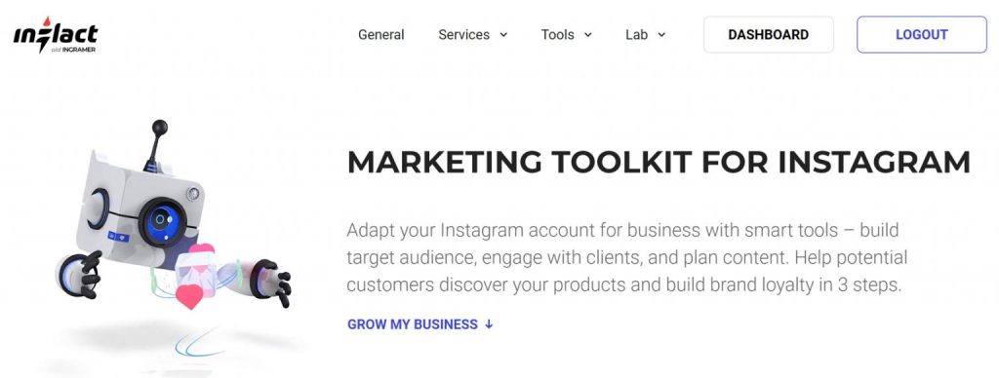Viewport: 999px width, 378px height.
Task: Expand the Services dropdown chevron
Action: click(x=503, y=35)
